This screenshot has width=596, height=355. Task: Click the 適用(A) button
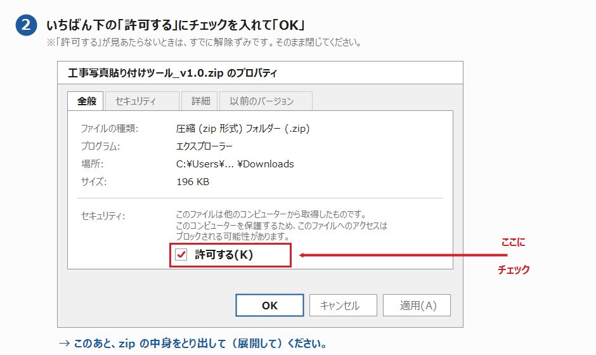pos(417,305)
